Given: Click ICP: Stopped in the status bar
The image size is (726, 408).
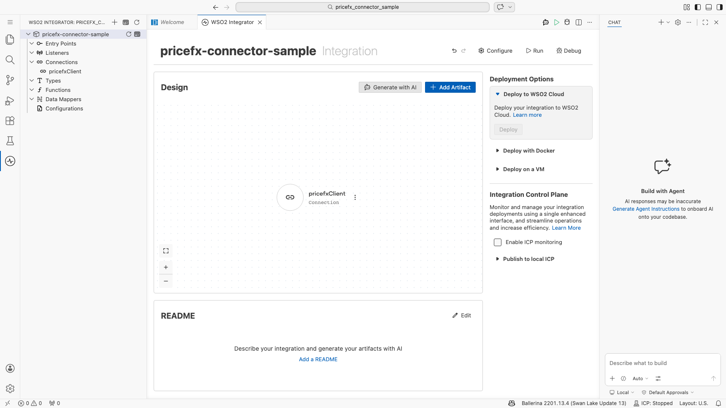Looking at the screenshot, I should 653,403.
